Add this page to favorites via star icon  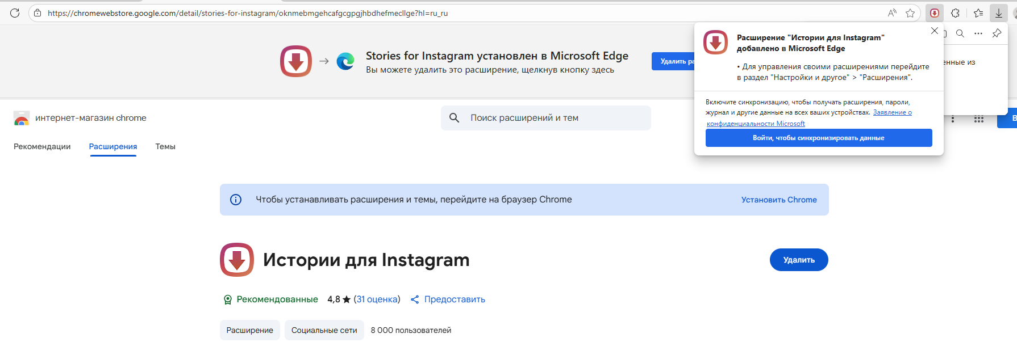tap(910, 12)
